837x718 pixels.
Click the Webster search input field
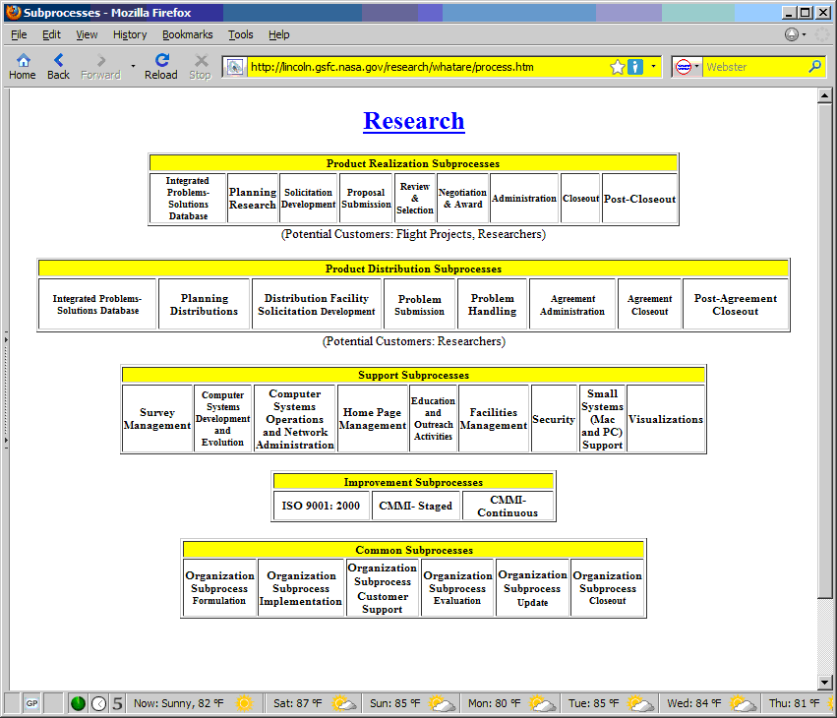754,67
